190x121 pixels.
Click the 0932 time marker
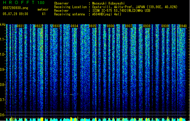[x=38, y=26]
